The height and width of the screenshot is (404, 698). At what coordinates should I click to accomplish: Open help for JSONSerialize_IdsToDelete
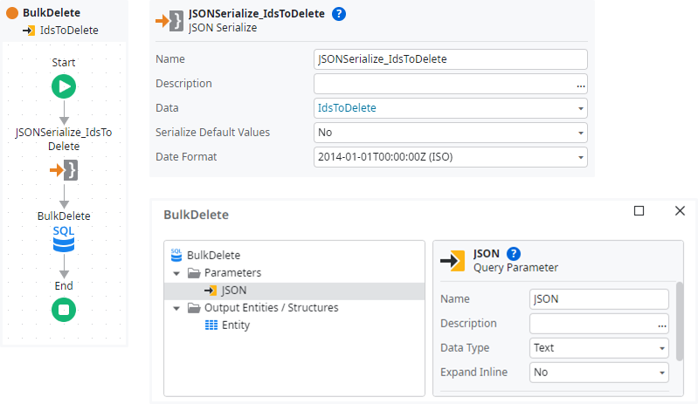(x=339, y=14)
